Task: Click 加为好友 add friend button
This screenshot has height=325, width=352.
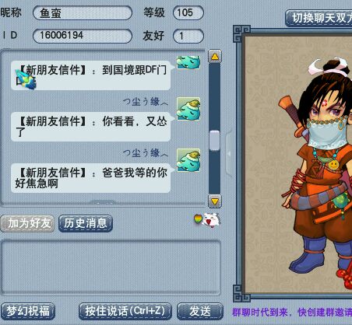Action: (x=27, y=223)
